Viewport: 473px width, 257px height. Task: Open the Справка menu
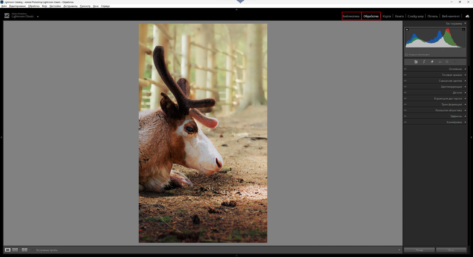pyautogui.click(x=105, y=6)
